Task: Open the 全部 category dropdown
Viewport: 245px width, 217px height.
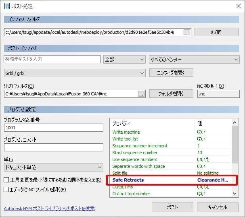Action: [x=124, y=60]
